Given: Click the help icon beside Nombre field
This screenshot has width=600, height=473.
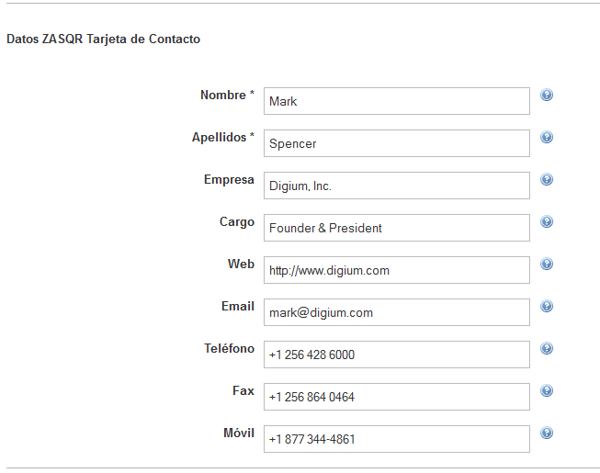Looking at the screenshot, I should tap(547, 96).
